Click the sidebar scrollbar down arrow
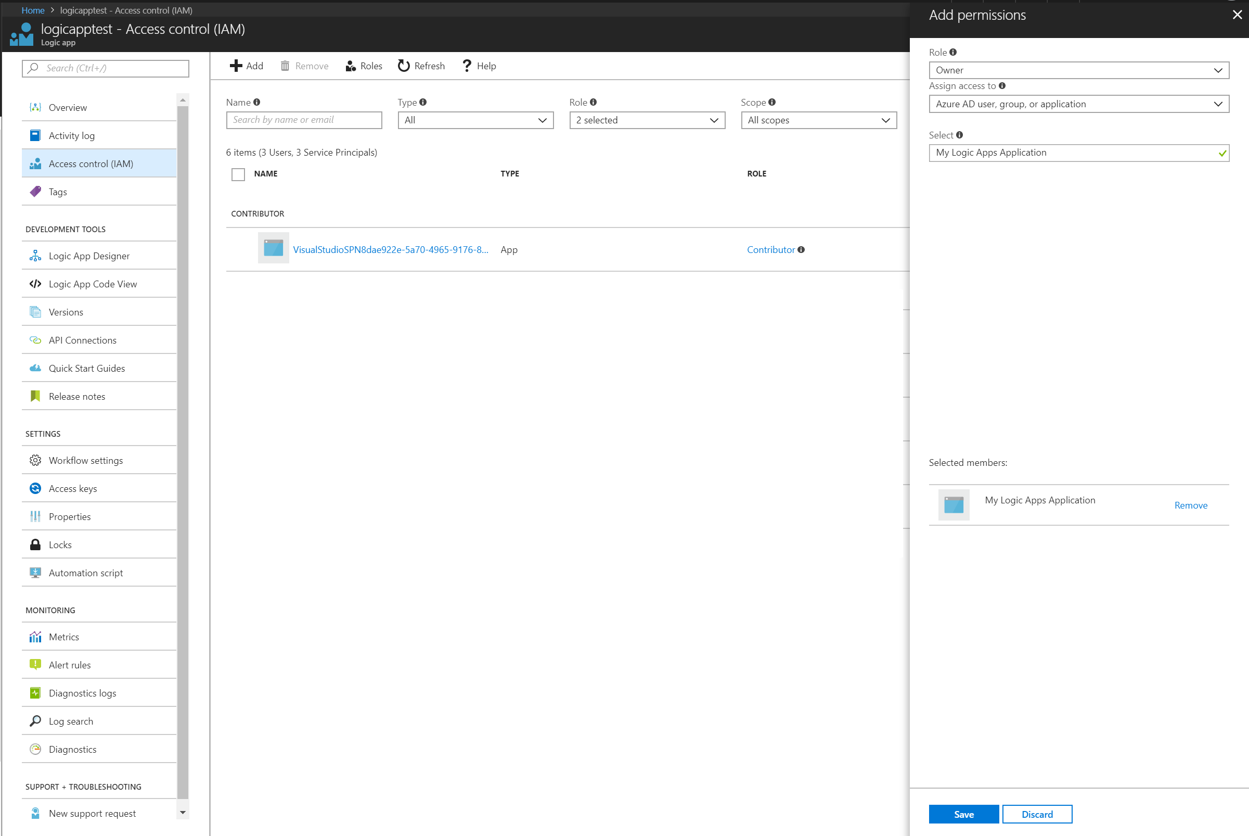This screenshot has height=836, width=1249. (x=183, y=813)
